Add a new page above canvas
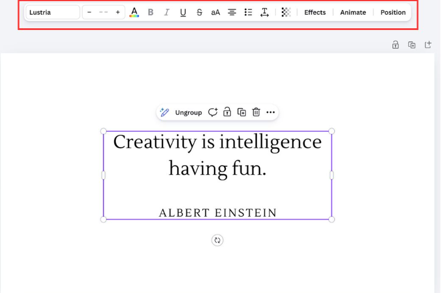This screenshot has height=293, width=441. tap(428, 45)
